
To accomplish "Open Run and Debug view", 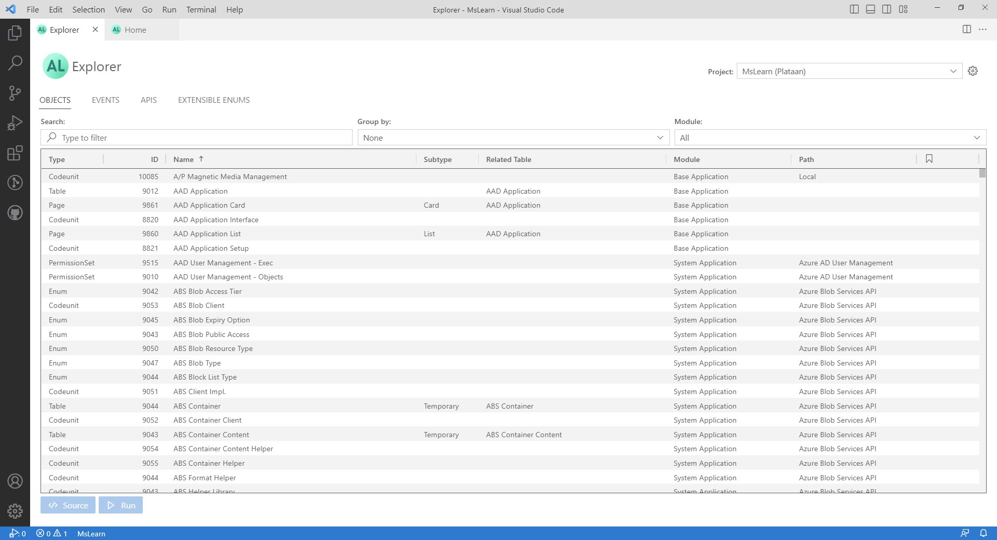I will [x=15, y=123].
